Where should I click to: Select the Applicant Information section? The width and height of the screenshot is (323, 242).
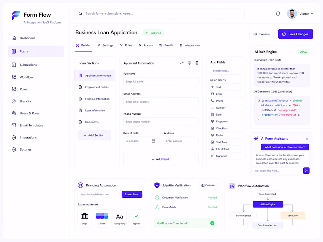click(x=95, y=75)
